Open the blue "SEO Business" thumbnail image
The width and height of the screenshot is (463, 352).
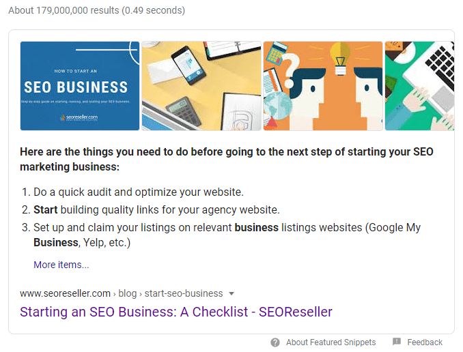80,86
